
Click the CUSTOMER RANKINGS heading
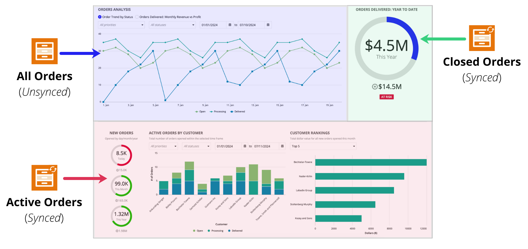point(310,133)
